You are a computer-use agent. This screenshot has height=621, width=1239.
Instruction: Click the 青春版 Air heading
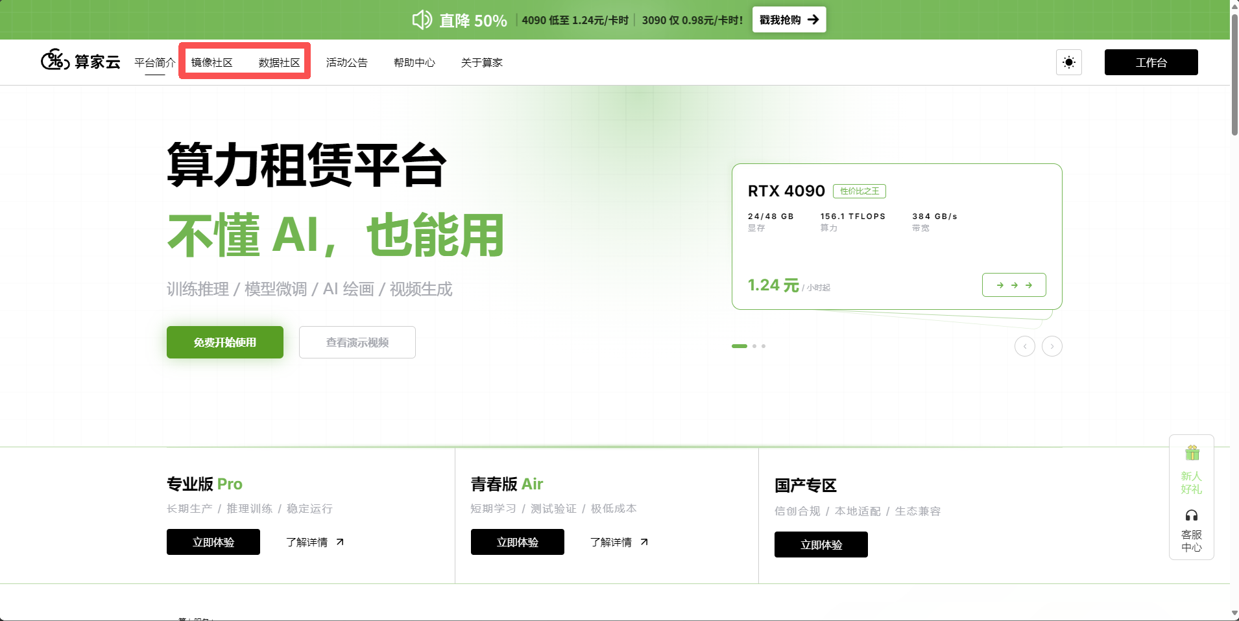507,484
